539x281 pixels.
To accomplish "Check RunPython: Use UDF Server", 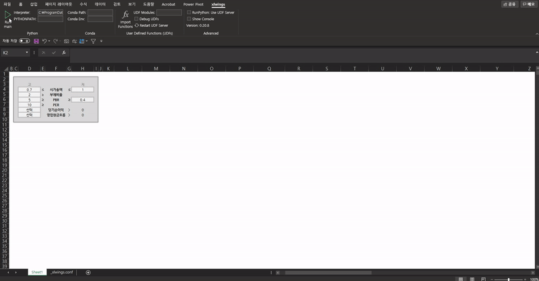I will (x=189, y=12).
